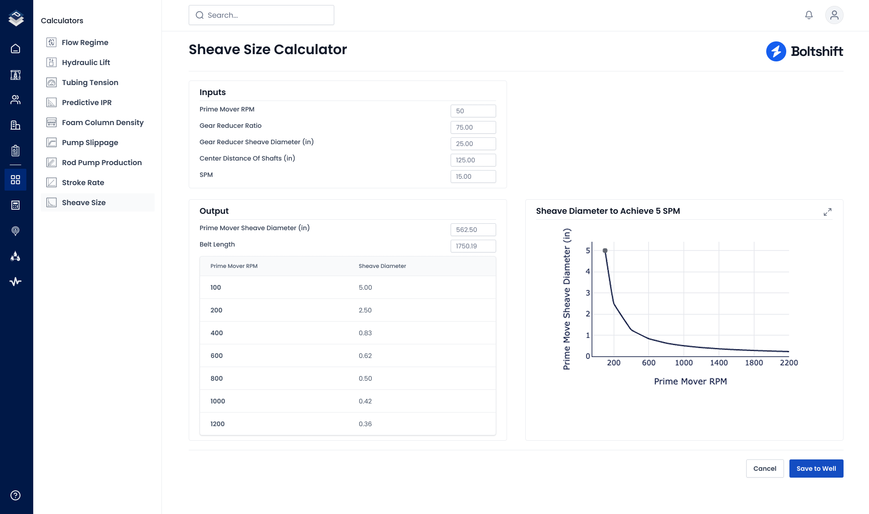Click the activity pulse icon in sidebar
Image resolution: width=869 pixels, height=514 pixels.
[15, 282]
